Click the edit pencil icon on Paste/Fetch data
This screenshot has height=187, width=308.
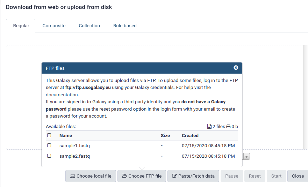tap(174, 176)
